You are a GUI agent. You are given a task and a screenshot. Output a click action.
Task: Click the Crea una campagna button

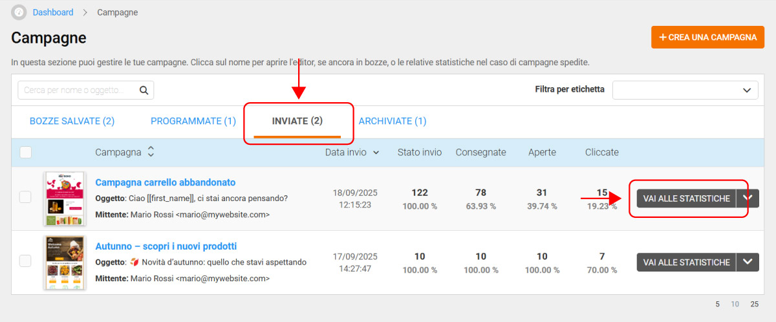click(x=707, y=38)
